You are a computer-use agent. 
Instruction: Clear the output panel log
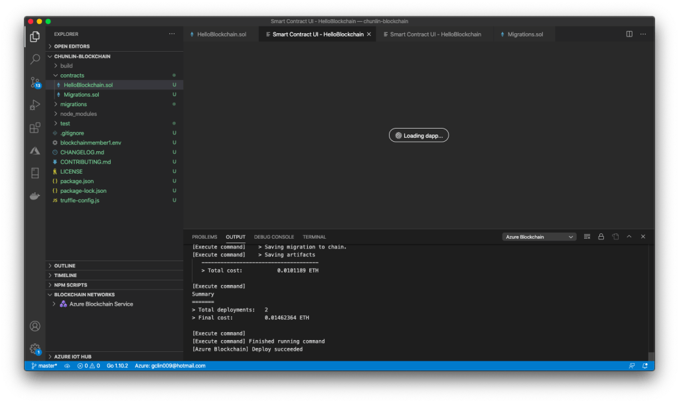click(587, 237)
